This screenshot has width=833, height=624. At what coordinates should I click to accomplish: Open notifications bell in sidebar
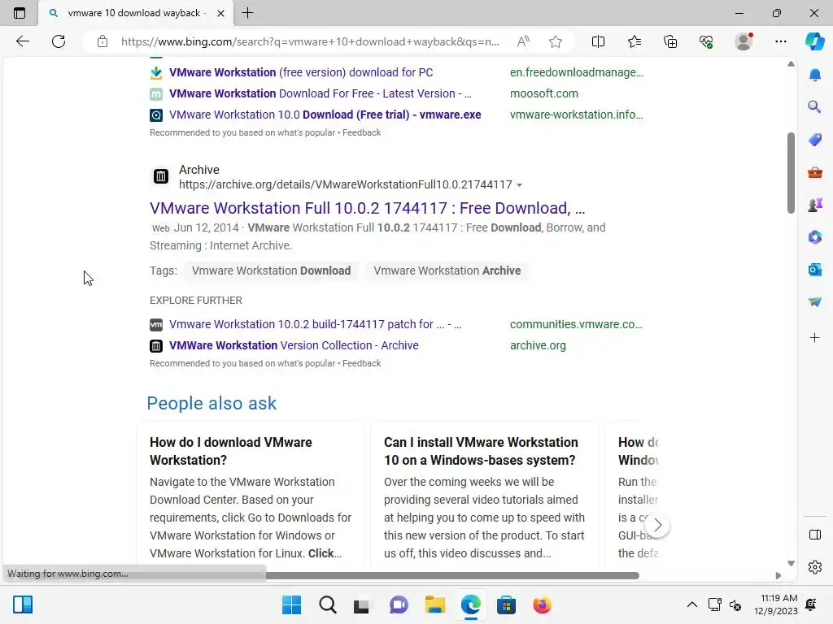pyautogui.click(x=815, y=75)
